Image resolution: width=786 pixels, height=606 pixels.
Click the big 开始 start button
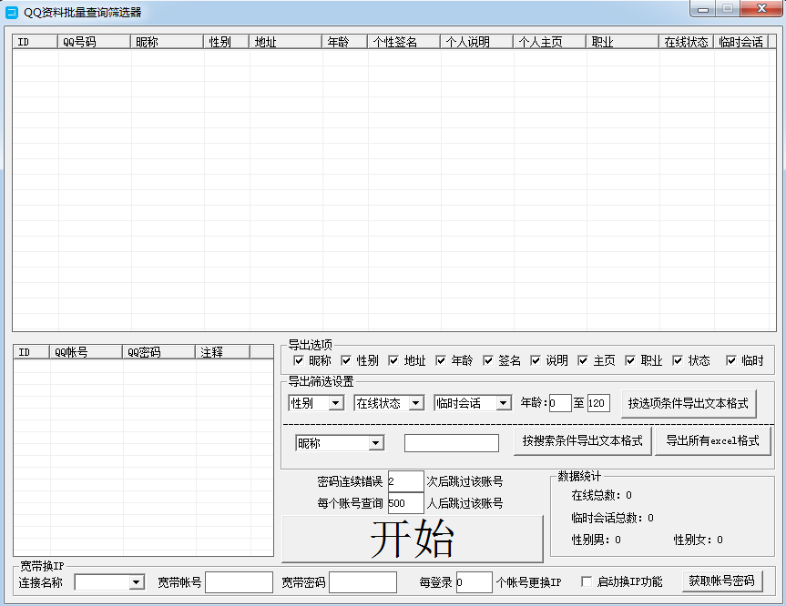tap(413, 539)
